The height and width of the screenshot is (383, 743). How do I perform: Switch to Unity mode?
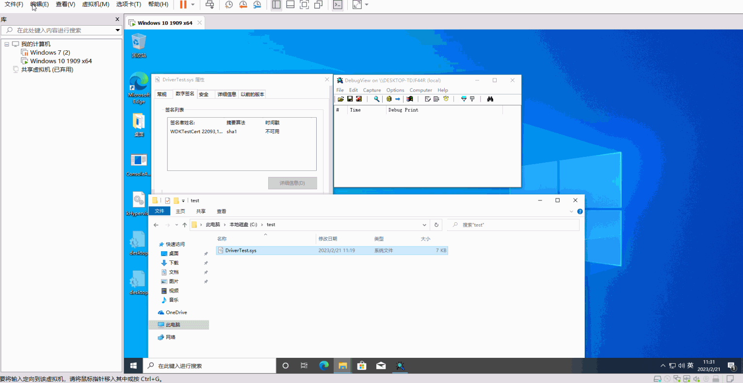pyautogui.click(x=319, y=4)
